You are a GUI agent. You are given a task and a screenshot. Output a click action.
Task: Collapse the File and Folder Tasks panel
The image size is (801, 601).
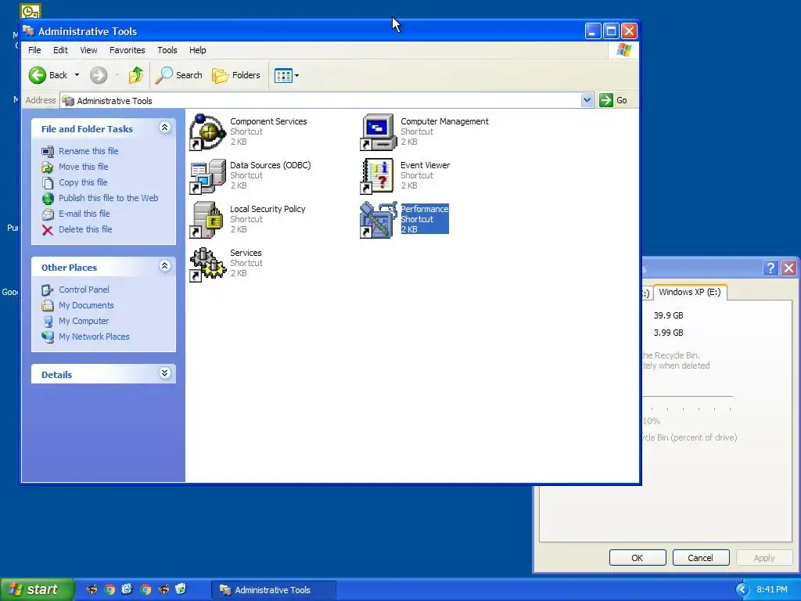(164, 128)
